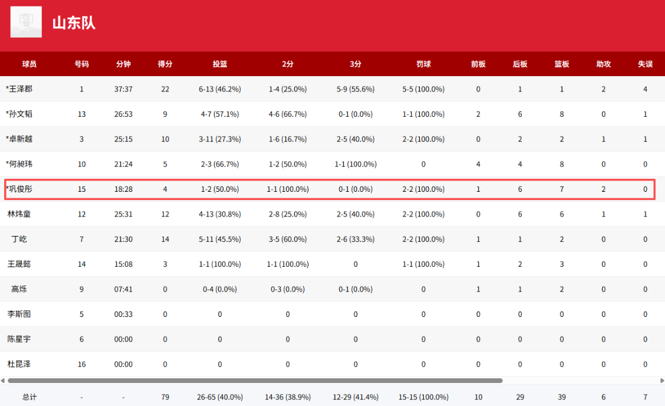Select the 3分 column header
Image resolution: width=665 pixels, height=406 pixels.
pos(355,64)
